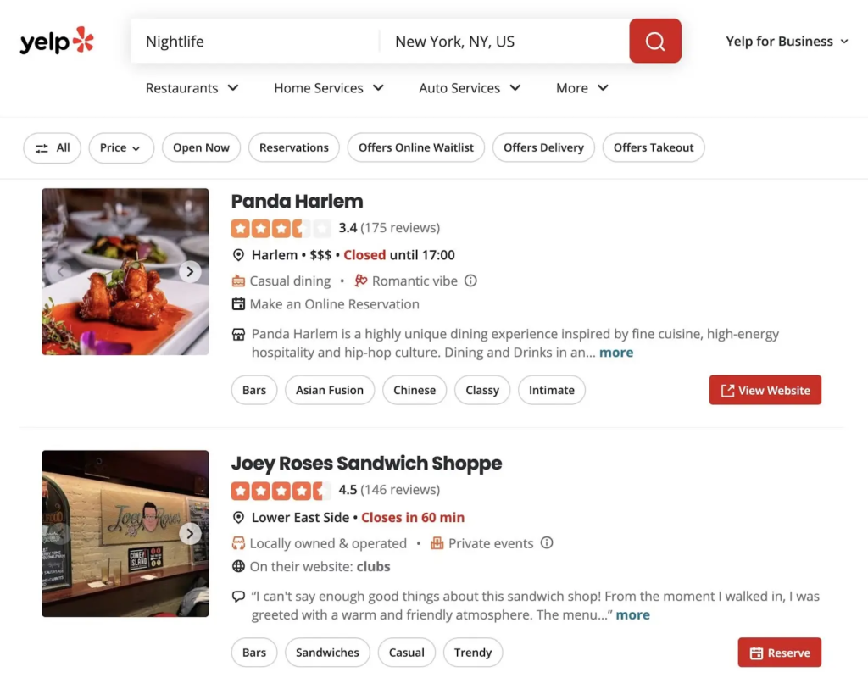Expand the Auto Services menu
The width and height of the screenshot is (868, 689).
tap(470, 88)
